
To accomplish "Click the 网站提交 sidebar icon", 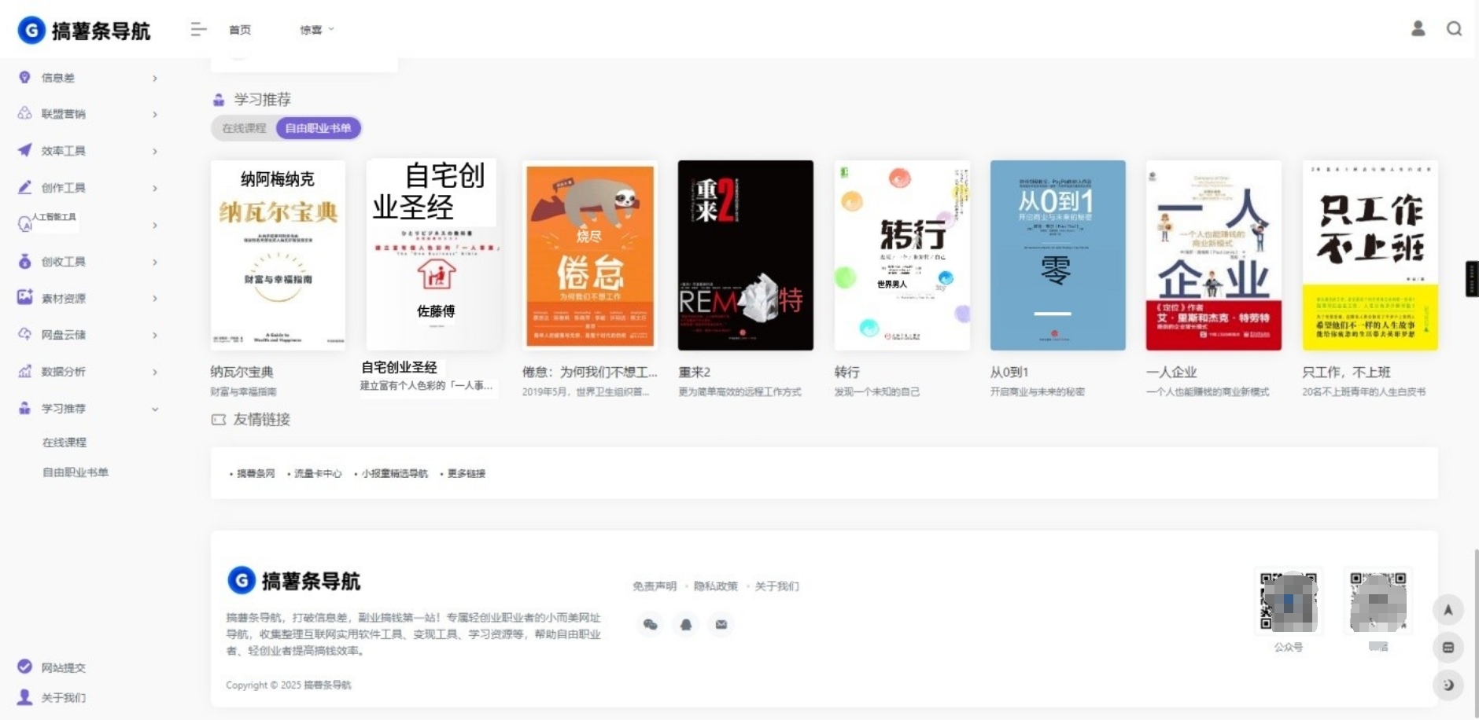I will tap(25, 667).
